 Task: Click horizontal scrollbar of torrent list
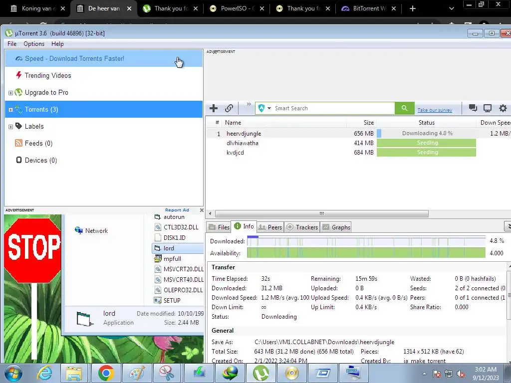(322, 213)
